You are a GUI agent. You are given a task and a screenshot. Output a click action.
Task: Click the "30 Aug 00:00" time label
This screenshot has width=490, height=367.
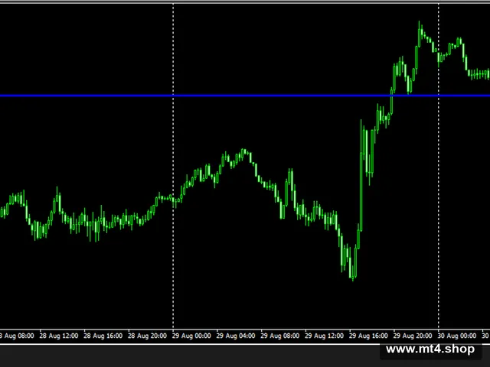pyautogui.click(x=457, y=336)
